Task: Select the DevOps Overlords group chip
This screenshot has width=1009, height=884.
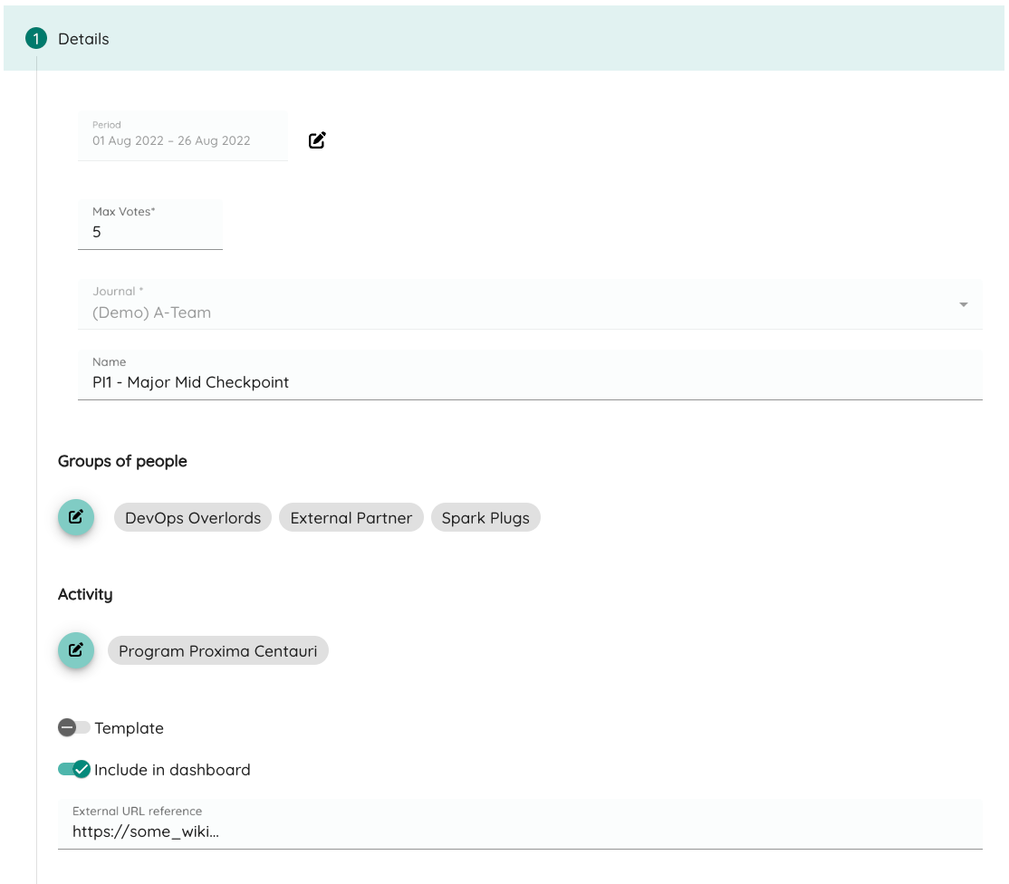Action: point(192,517)
